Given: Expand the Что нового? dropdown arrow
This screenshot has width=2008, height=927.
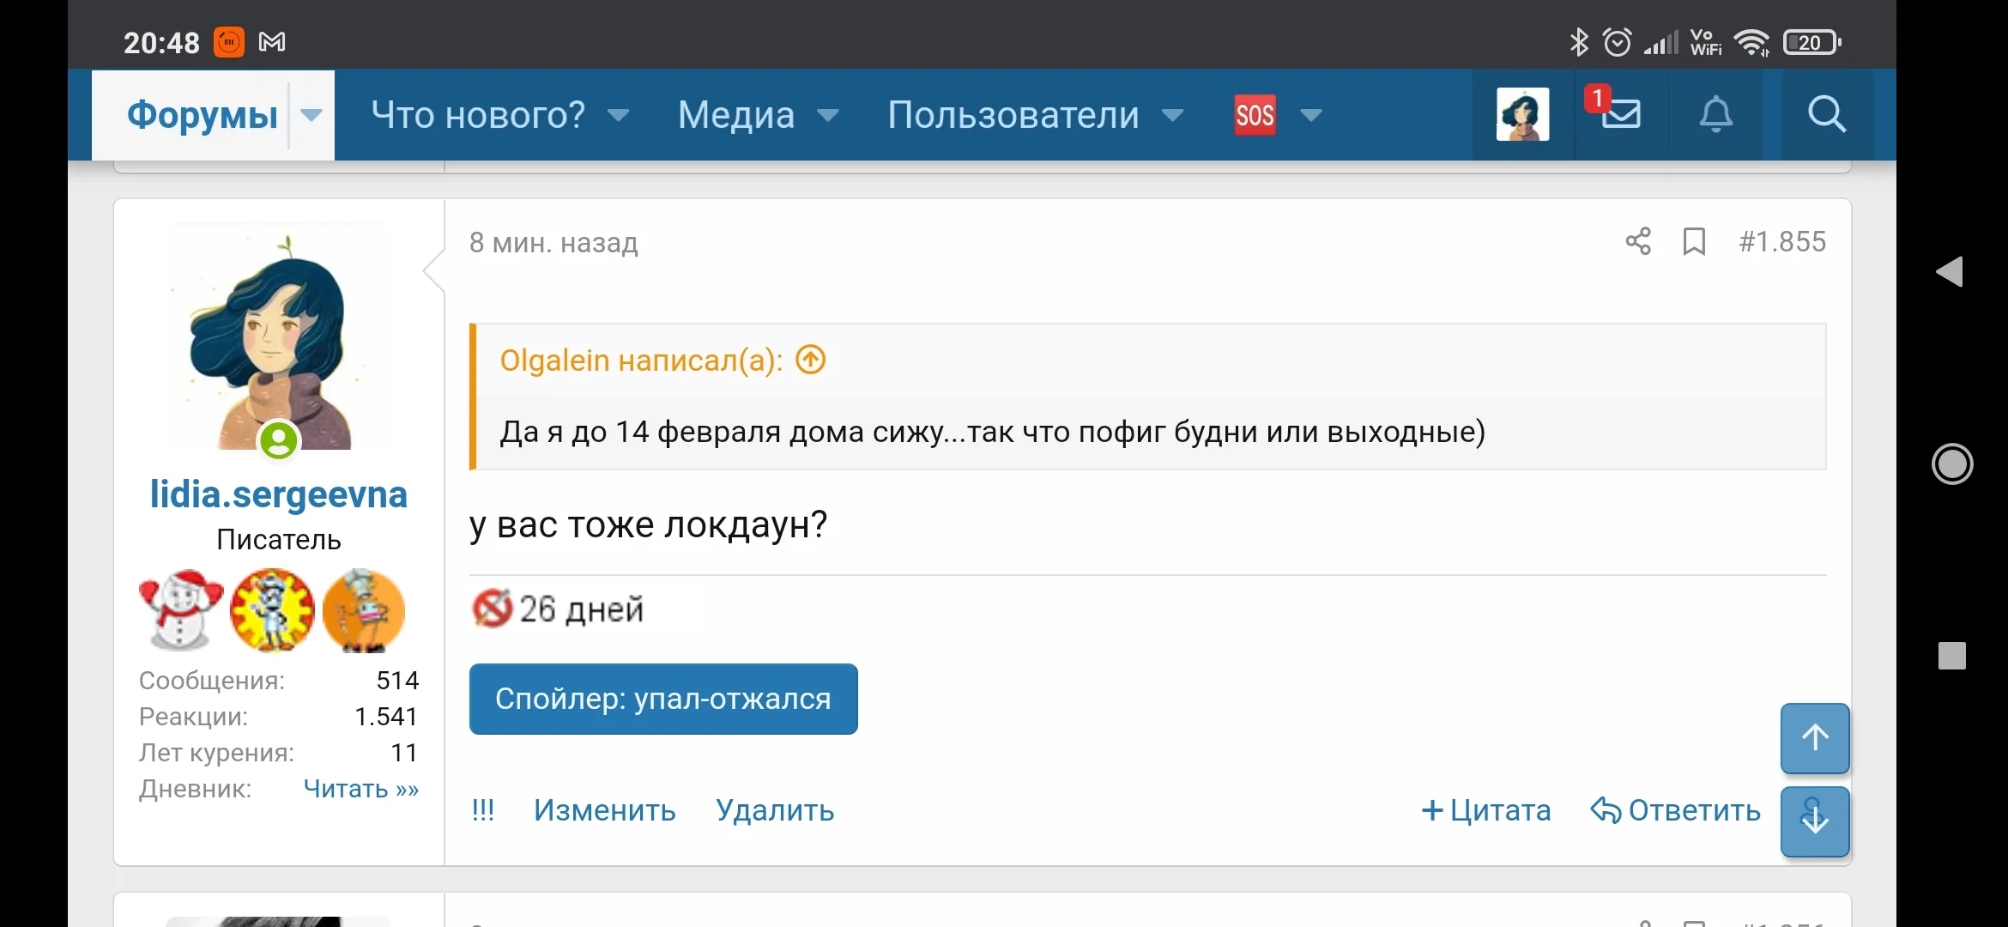Looking at the screenshot, I should [x=619, y=115].
